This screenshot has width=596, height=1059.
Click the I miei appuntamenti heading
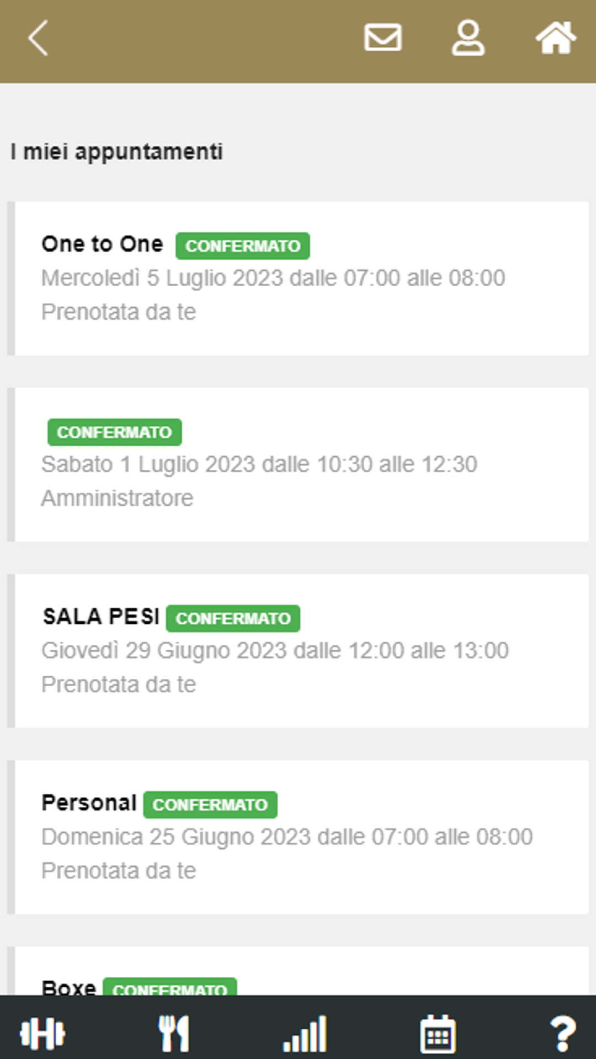(x=116, y=152)
